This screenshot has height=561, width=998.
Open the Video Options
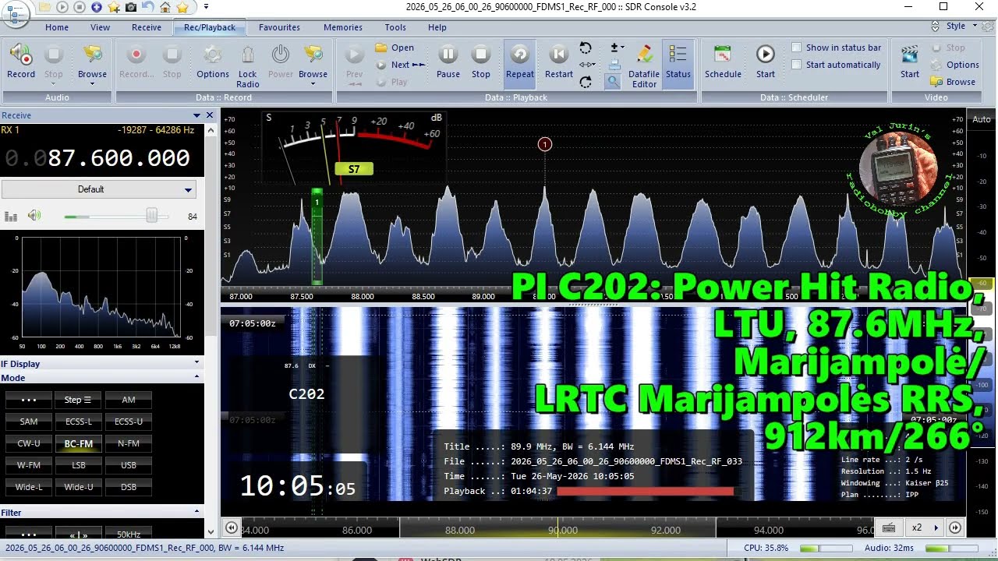[955, 65]
